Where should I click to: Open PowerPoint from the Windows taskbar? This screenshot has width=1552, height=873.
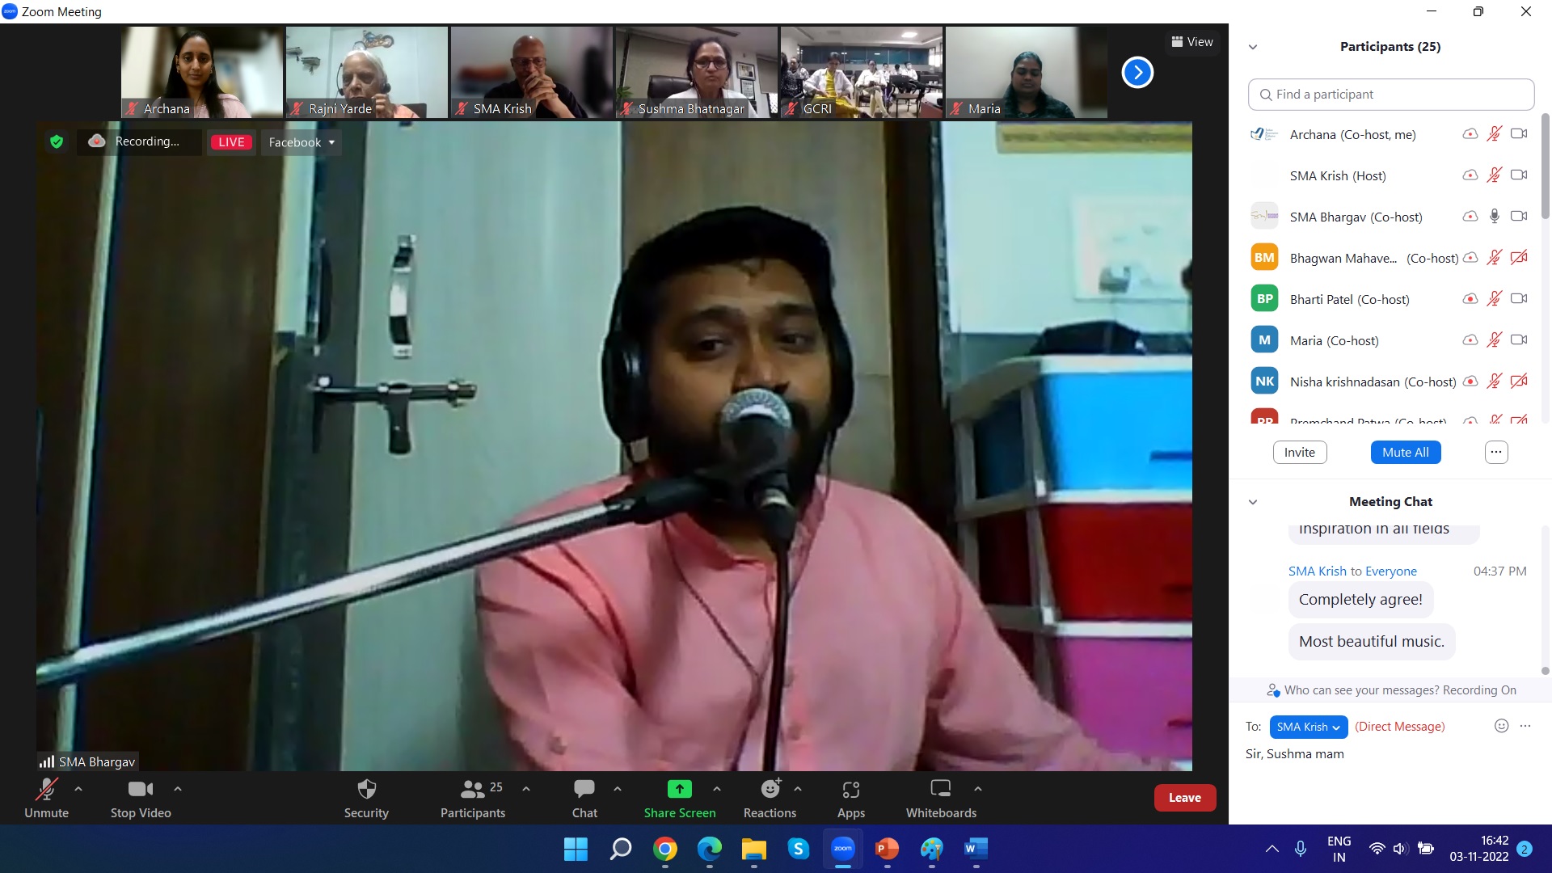887,849
